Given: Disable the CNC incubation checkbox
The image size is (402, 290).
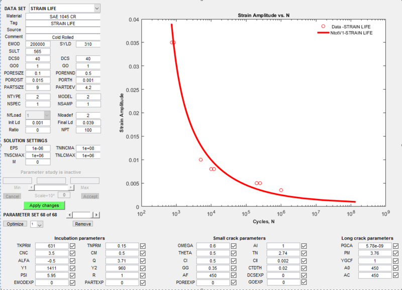Looking at the screenshot, I should tap(72, 253).
